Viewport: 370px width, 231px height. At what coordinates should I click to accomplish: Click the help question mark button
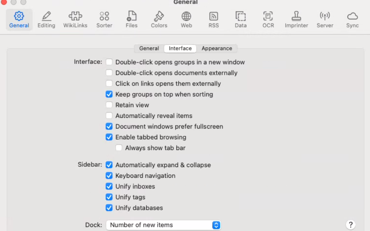coord(351,225)
